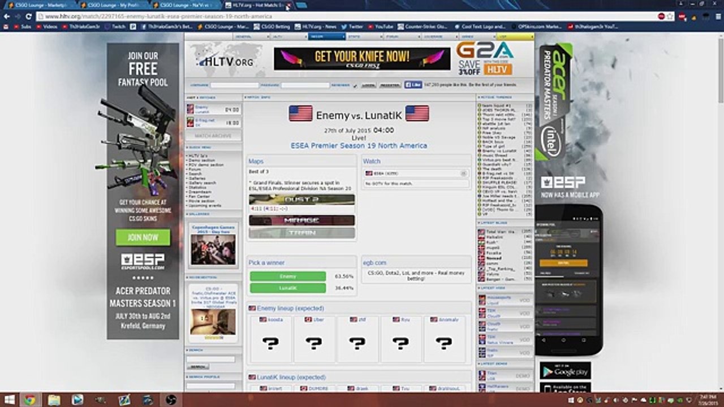This screenshot has height=407, width=724.
Task: Open the Enemy vs LunatiK match entry
Action: point(214,109)
